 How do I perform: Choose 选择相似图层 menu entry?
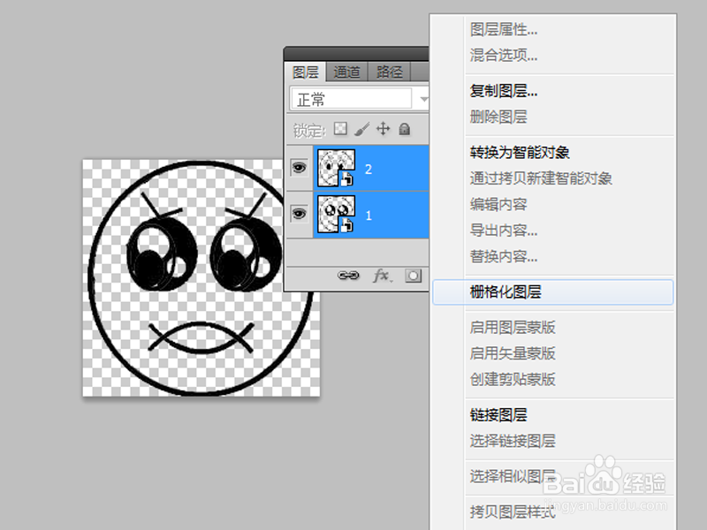(x=513, y=476)
